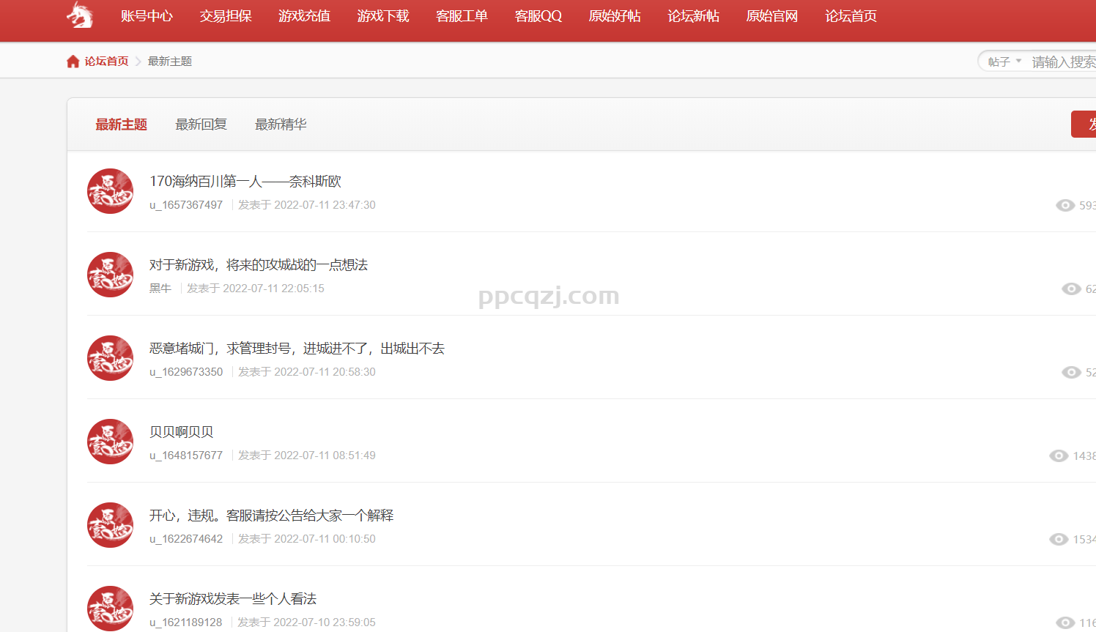Click the username u_1629673350
The height and width of the screenshot is (632, 1096).
[186, 372]
